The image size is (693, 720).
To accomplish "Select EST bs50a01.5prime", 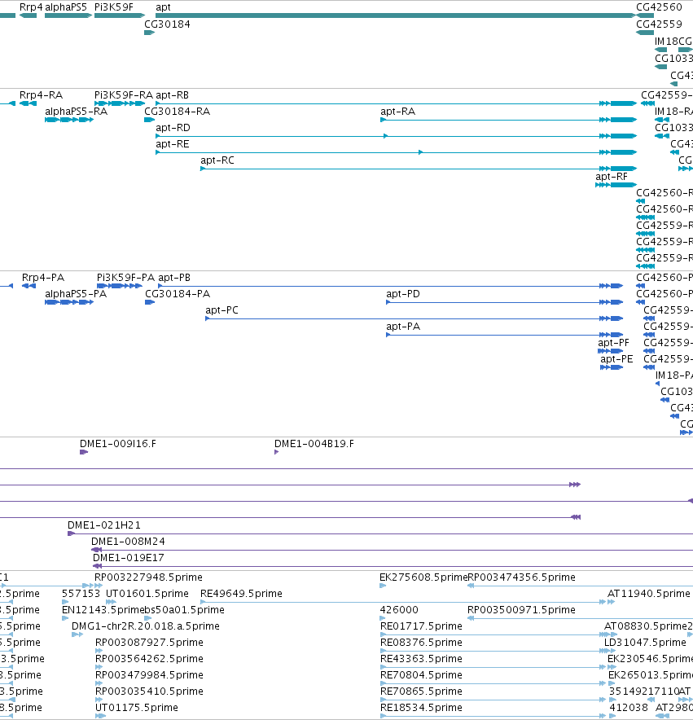I will point(184,610).
